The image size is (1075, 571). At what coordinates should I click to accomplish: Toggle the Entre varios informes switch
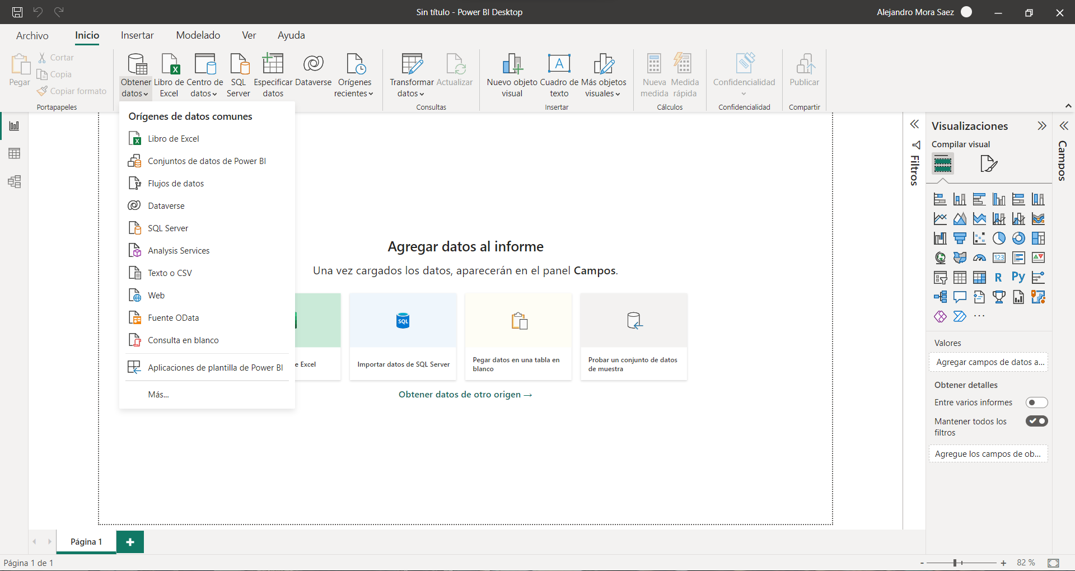pyautogui.click(x=1036, y=402)
